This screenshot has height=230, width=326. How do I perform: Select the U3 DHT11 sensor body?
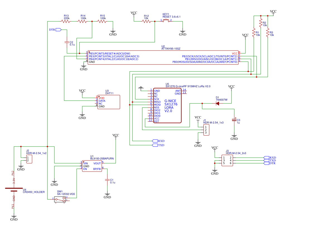(109, 102)
